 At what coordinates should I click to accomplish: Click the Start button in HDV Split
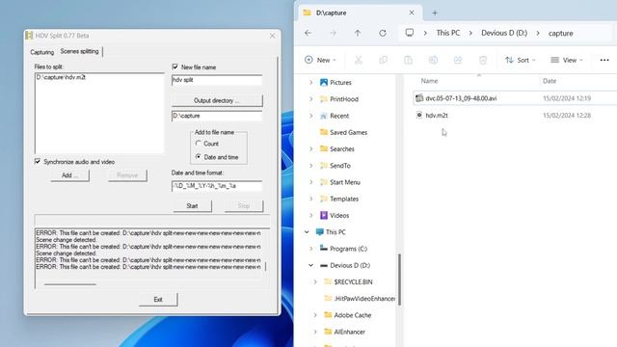(x=192, y=205)
